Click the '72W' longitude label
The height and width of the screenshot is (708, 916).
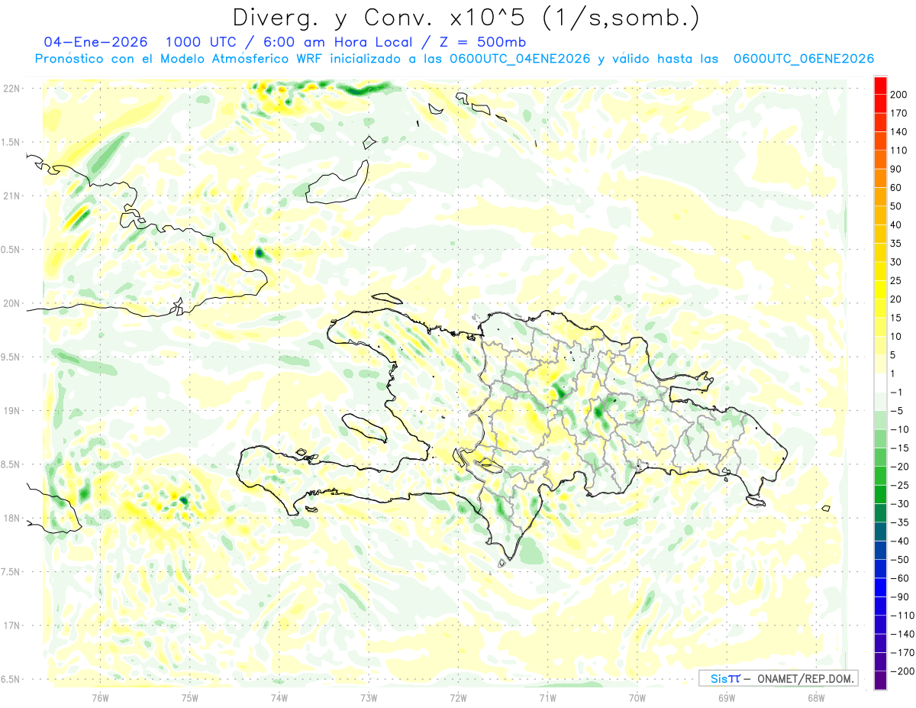[459, 698]
